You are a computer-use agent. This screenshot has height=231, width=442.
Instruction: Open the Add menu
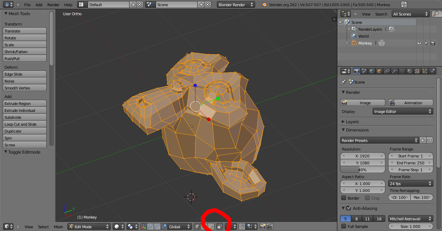click(x=39, y=5)
